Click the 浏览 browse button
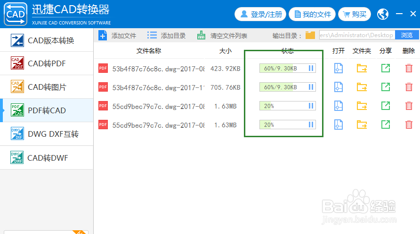Image resolution: width=420 pixels, height=234 pixels. coord(407,35)
